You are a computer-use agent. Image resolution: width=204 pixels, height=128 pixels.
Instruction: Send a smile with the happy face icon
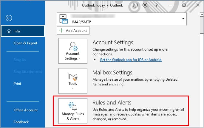click(x=135, y=5)
